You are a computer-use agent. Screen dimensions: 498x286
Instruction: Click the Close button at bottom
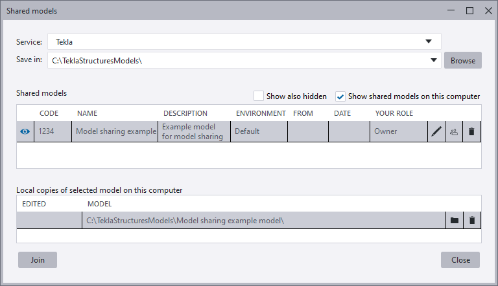coord(460,259)
